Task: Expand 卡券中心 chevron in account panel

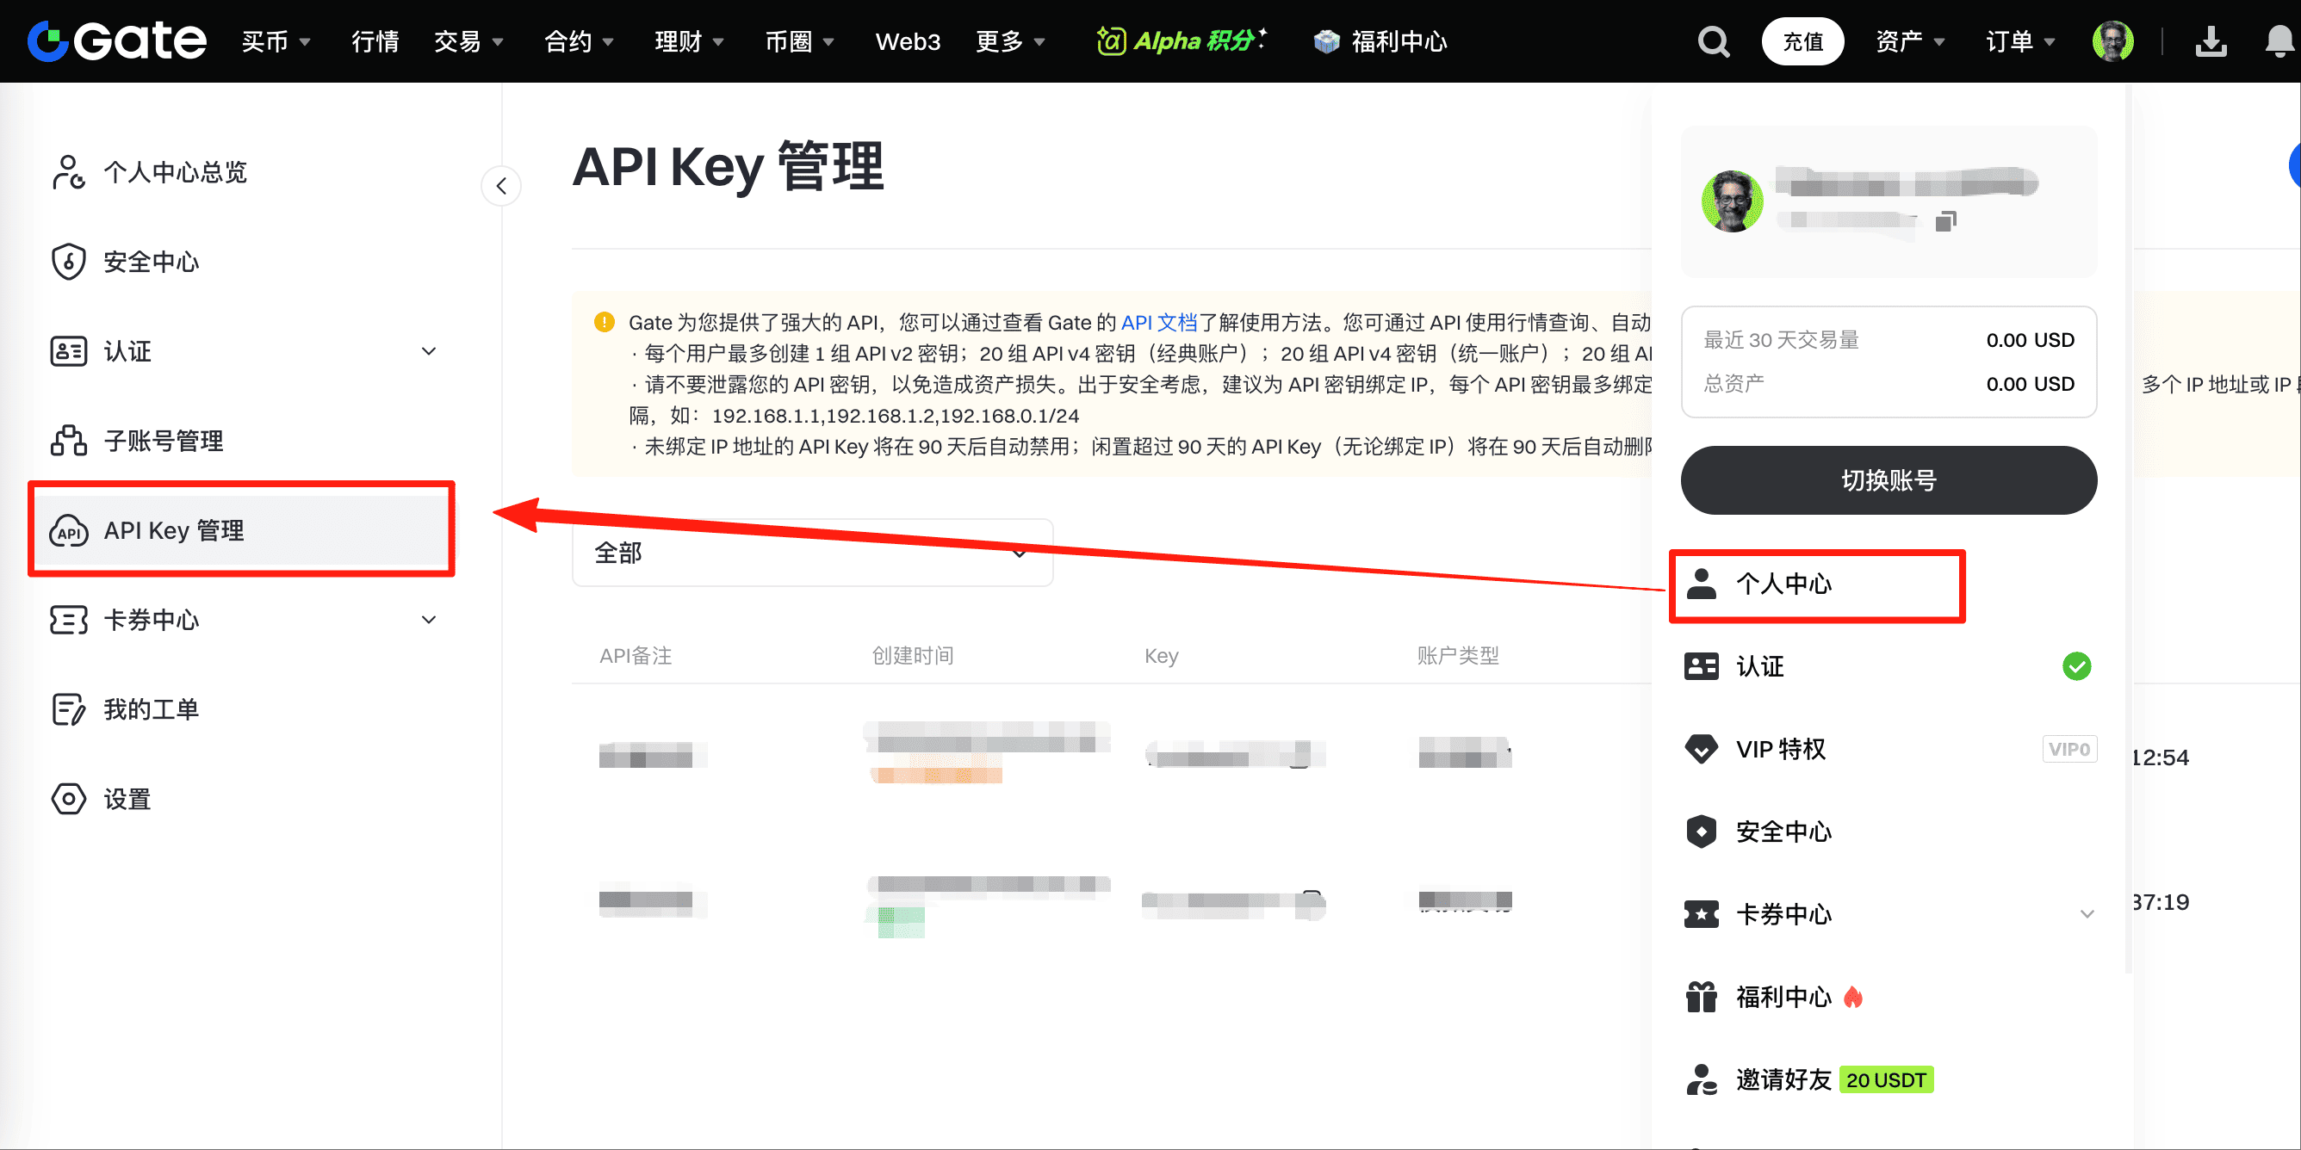Action: point(2087,914)
